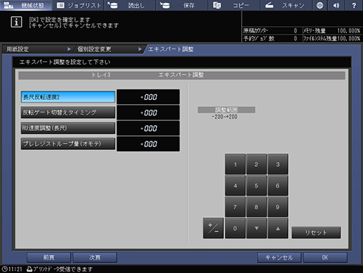This screenshot has height=273, width=363.
Task: Click the メモリー残量 100.000% readout
Action: tap(348, 31)
